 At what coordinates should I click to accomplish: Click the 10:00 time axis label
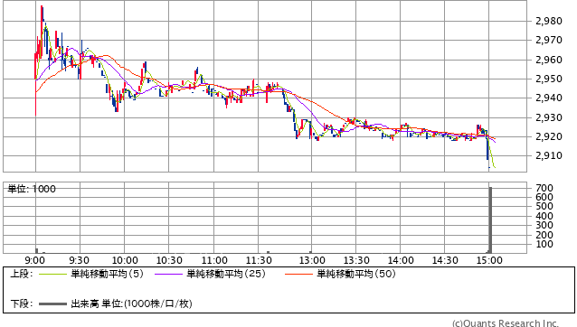(125, 260)
